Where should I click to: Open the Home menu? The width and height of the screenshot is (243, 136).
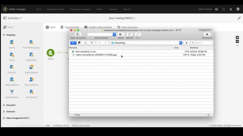point(39,9)
